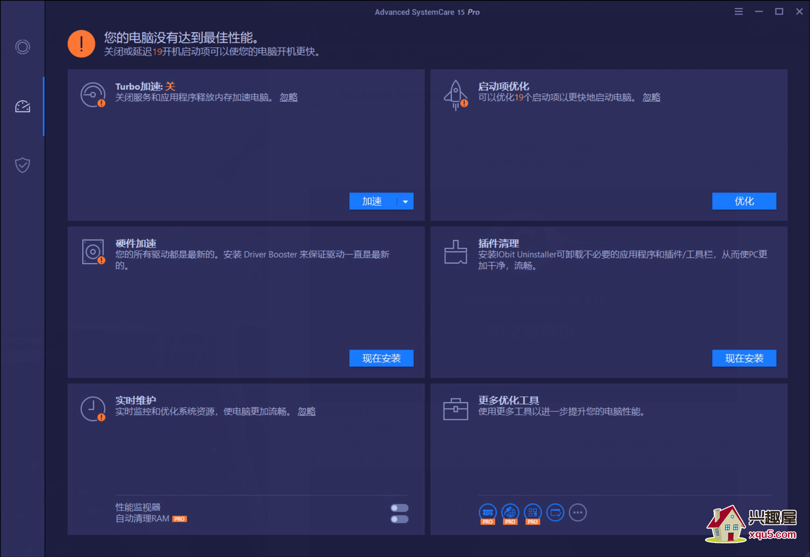
Task: Click the 启动项优化 heading
Action: pos(503,86)
